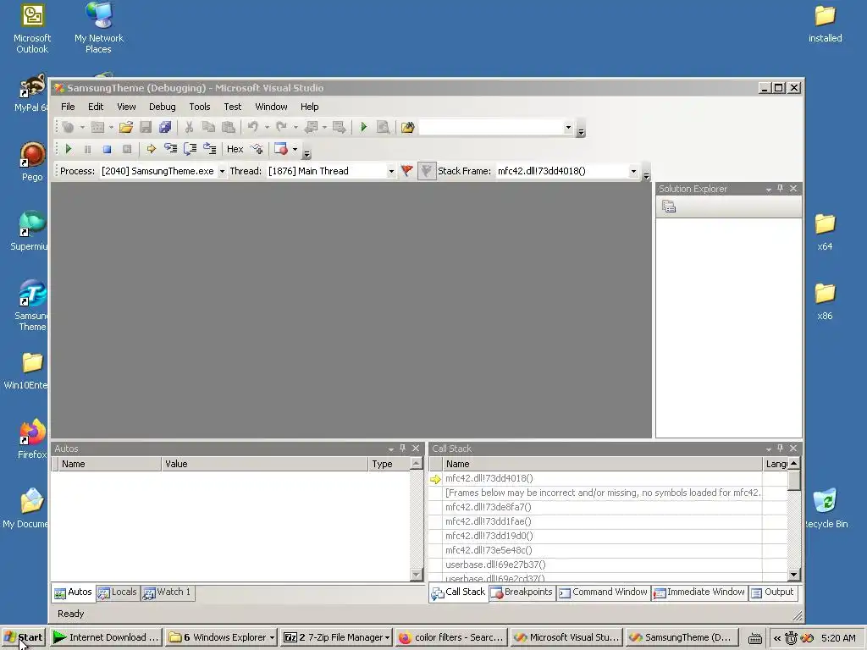Click the Step Over icon

point(191,149)
